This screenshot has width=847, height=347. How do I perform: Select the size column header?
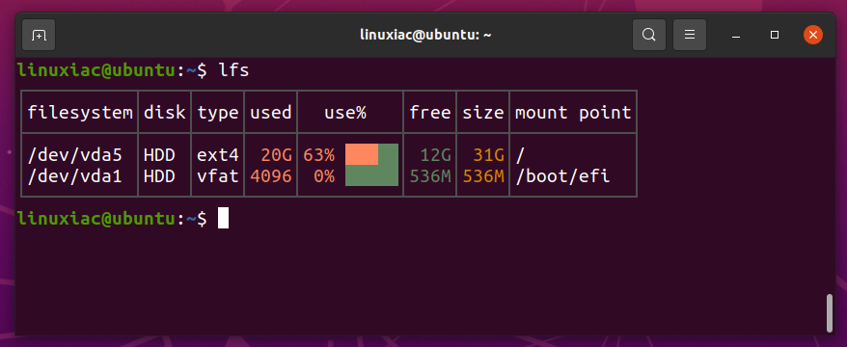click(x=483, y=112)
